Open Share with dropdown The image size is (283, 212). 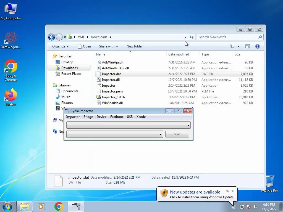108,46
